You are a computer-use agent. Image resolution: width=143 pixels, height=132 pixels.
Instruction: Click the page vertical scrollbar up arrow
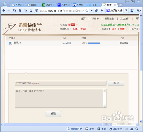click(x=141, y=15)
